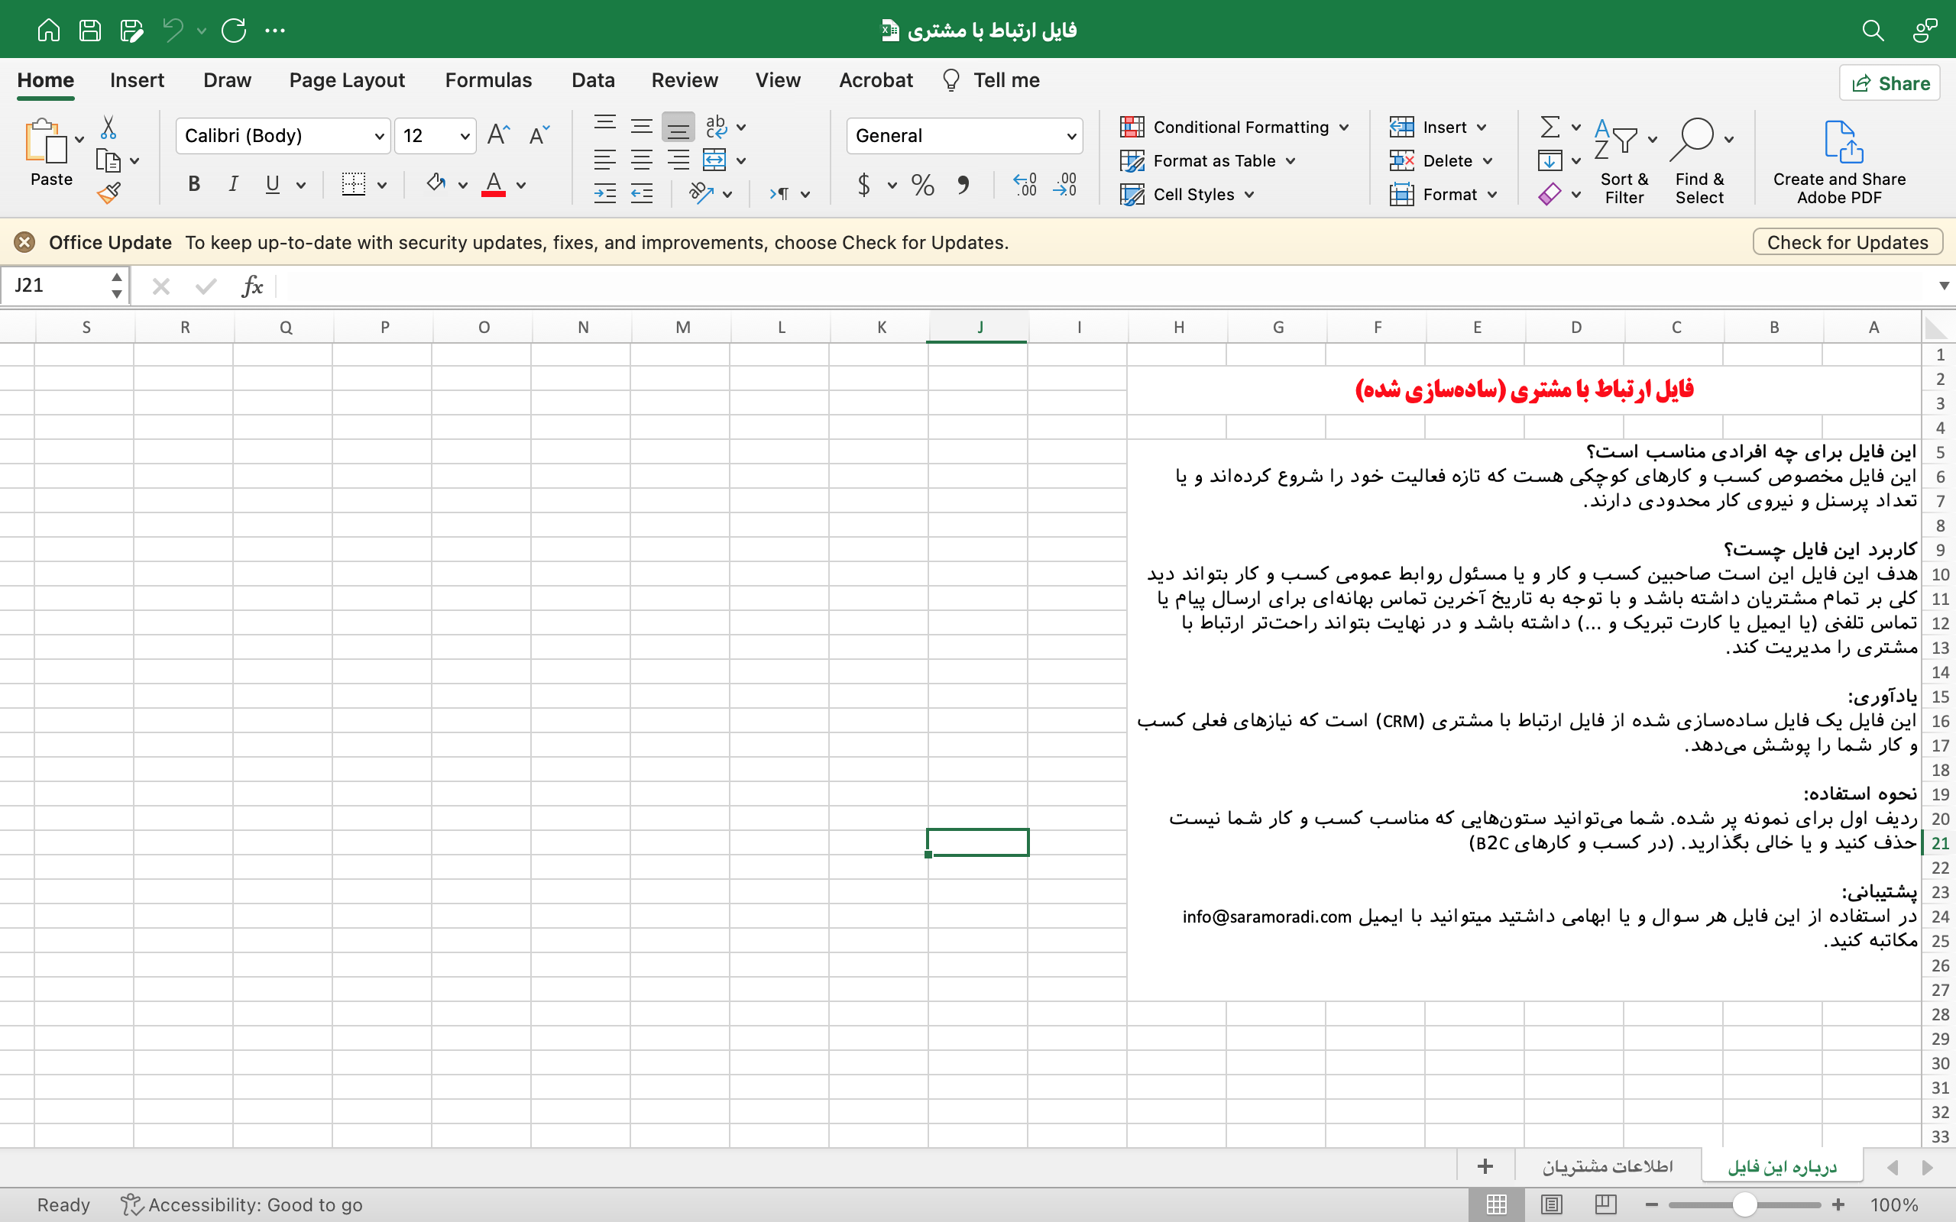Toggle Italic formatting
The height and width of the screenshot is (1222, 1956).
233,184
